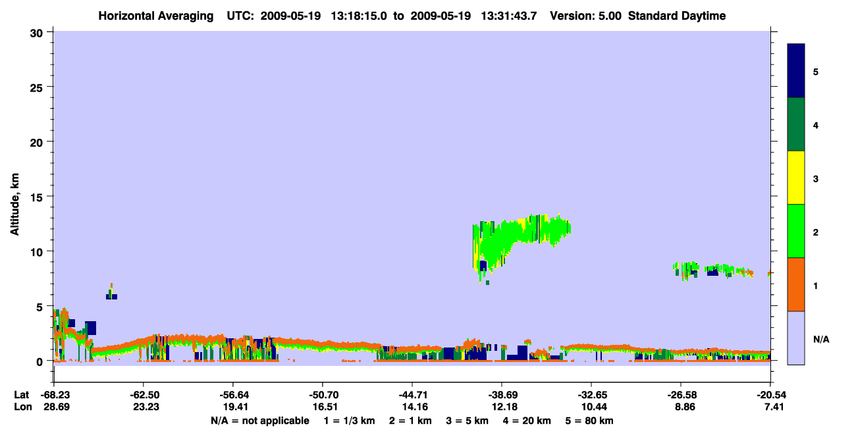Image resolution: width=856 pixels, height=439 pixels.
Task: Click latitude value -50.70
Action: pyautogui.click(x=323, y=395)
